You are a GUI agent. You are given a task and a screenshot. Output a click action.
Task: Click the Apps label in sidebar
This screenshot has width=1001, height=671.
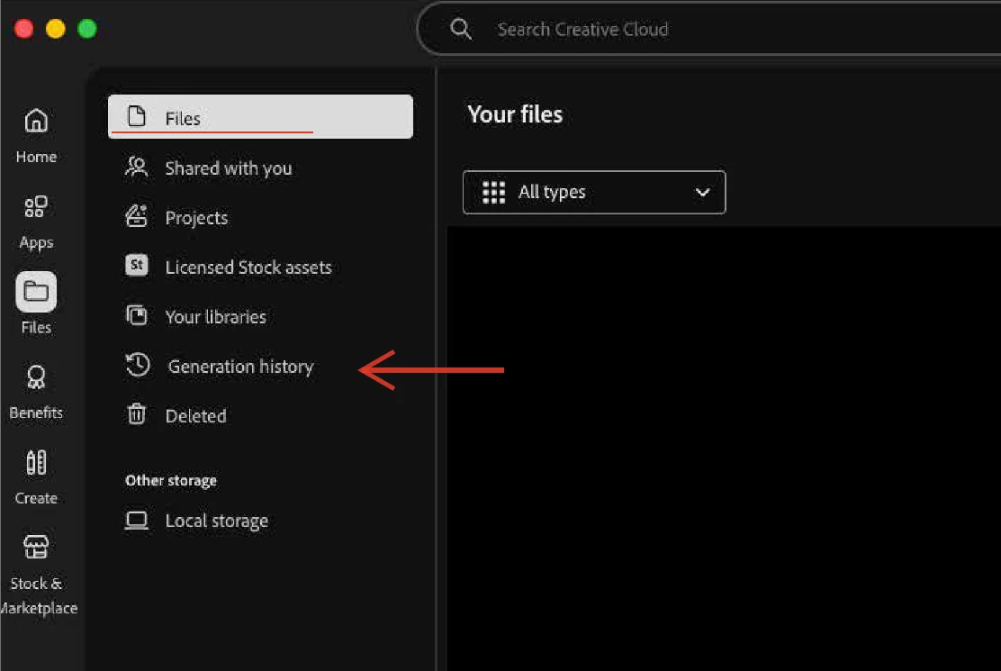click(x=36, y=242)
